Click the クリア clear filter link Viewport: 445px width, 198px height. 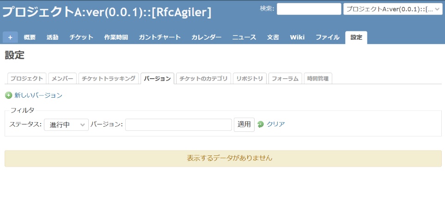coord(275,124)
